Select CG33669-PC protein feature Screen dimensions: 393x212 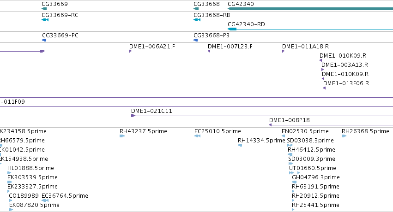[x=60, y=35]
